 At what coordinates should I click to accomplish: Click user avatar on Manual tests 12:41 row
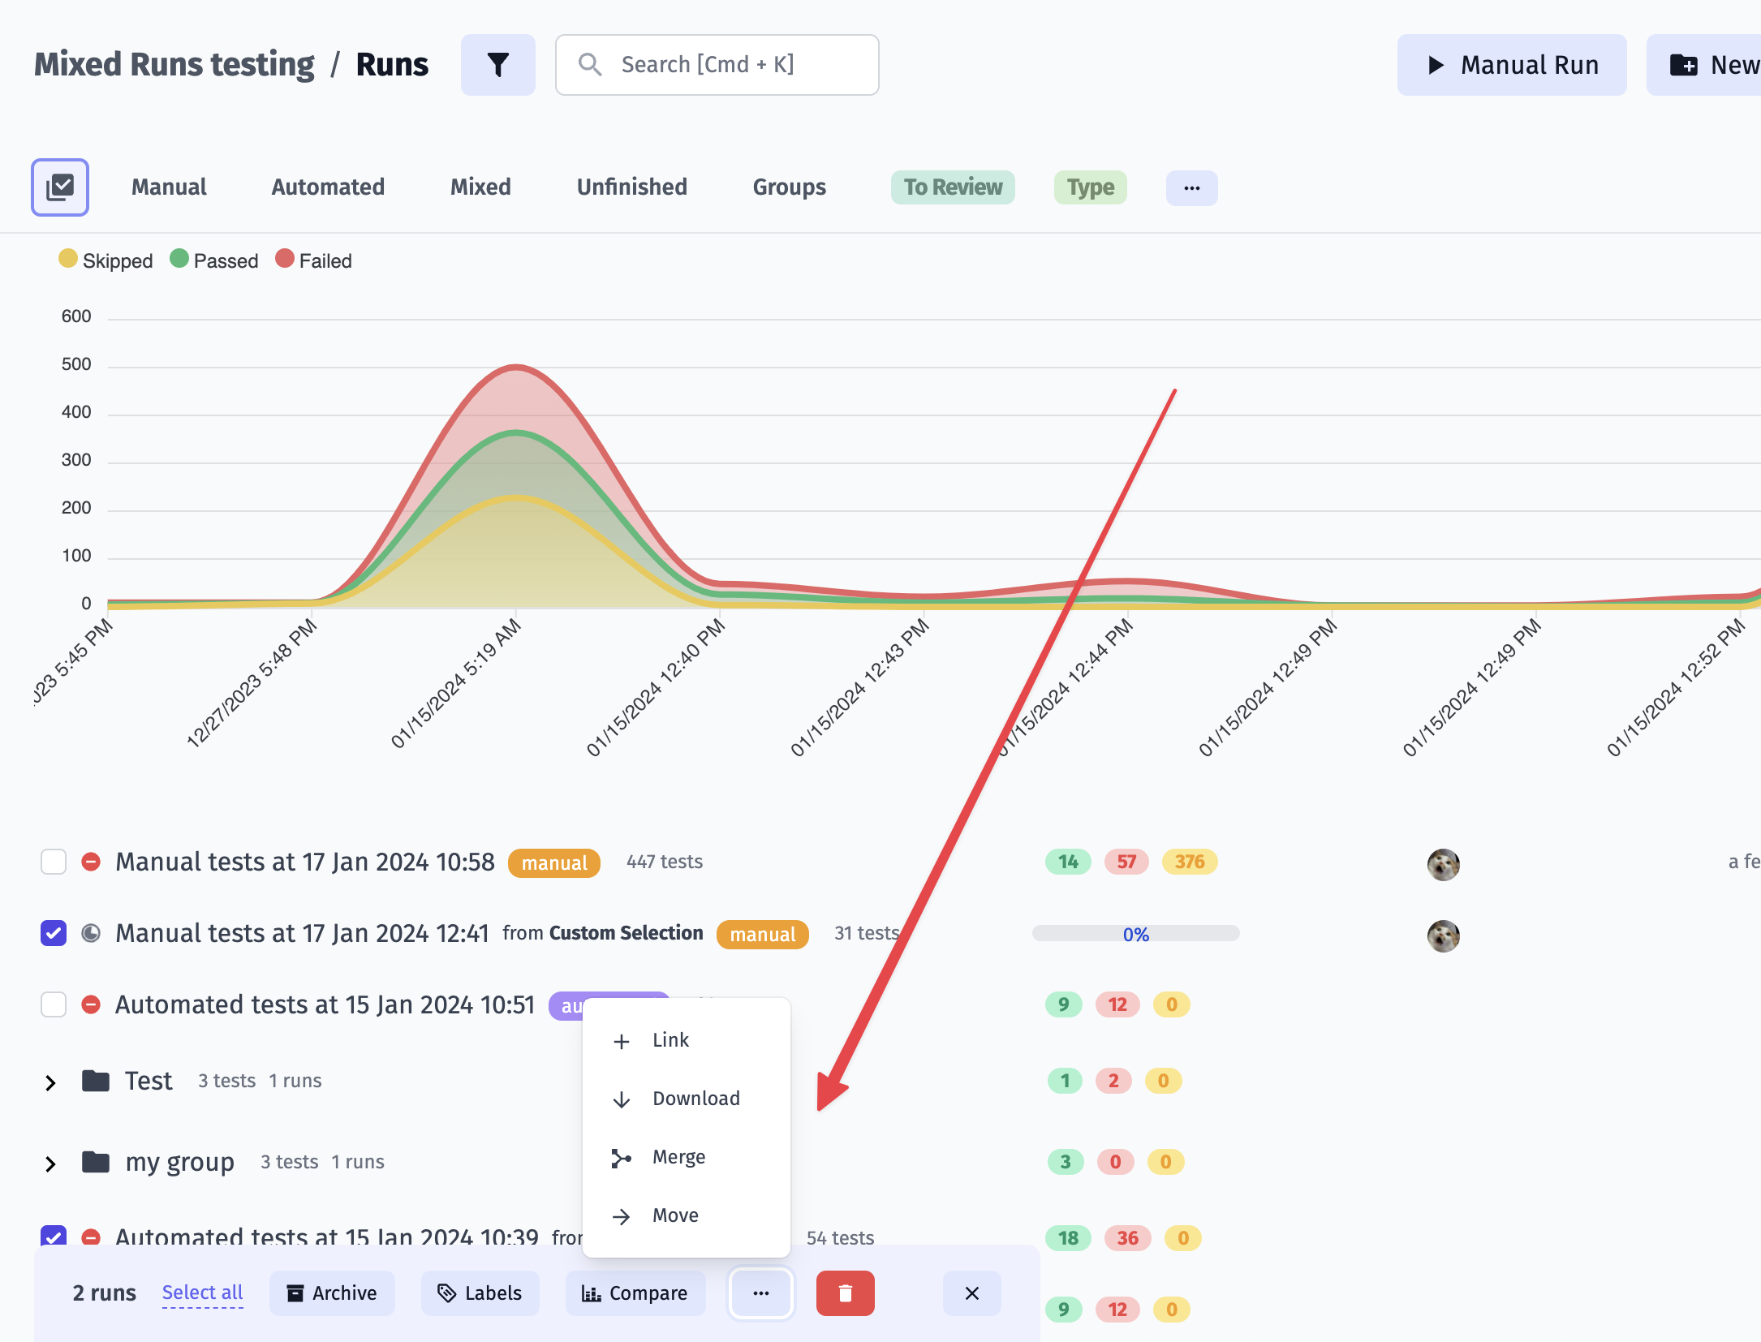(1444, 936)
